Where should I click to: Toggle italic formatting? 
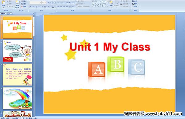coord(33,7)
